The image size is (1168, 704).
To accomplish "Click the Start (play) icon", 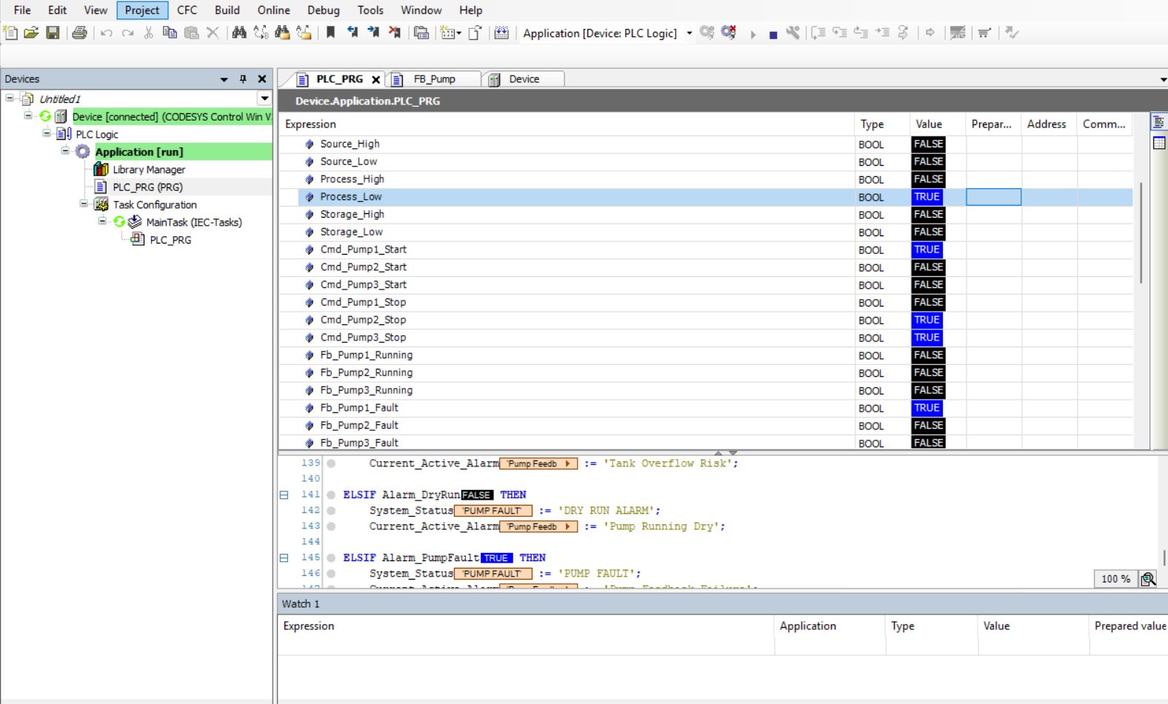I will pyautogui.click(x=752, y=33).
